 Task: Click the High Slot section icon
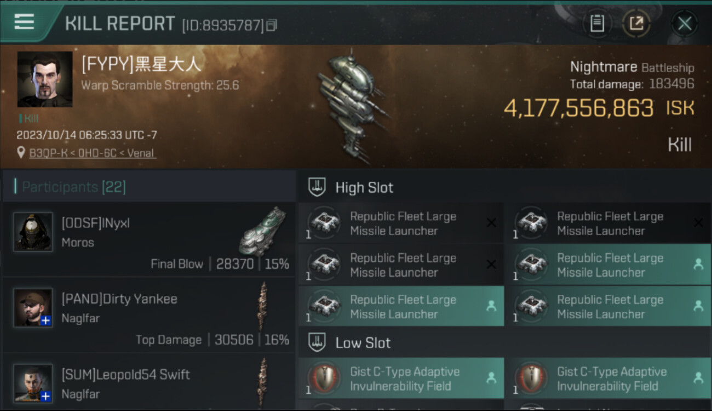pyautogui.click(x=317, y=187)
